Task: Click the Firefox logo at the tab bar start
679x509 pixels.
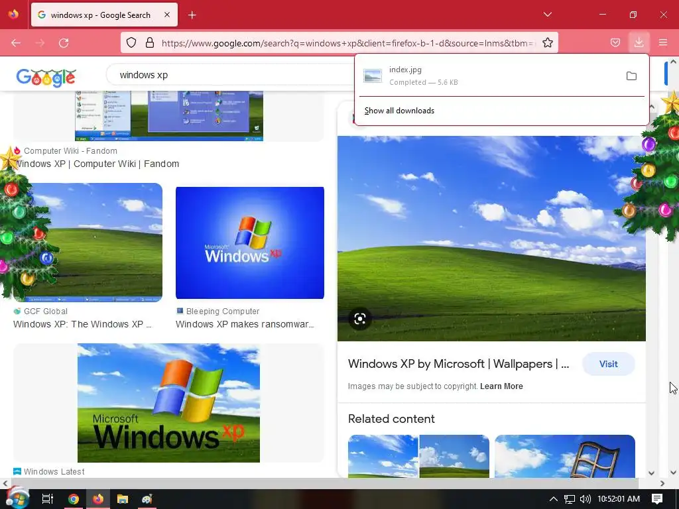Action: 13,15
